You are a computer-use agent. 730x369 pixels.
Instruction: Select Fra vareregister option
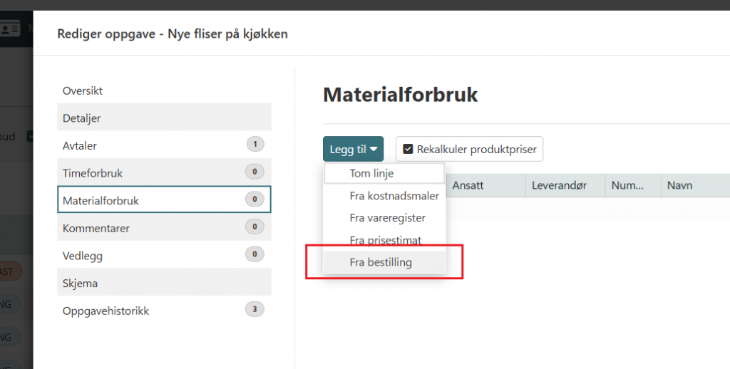pyautogui.click(x=387, y=217)
